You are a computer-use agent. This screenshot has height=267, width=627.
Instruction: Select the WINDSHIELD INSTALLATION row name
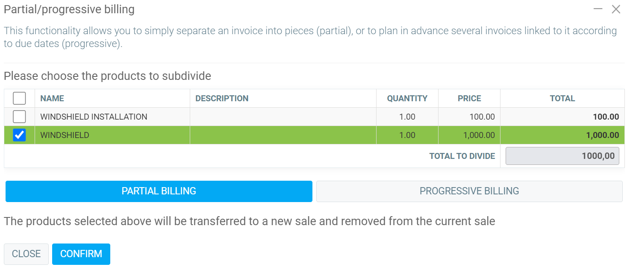94,117
